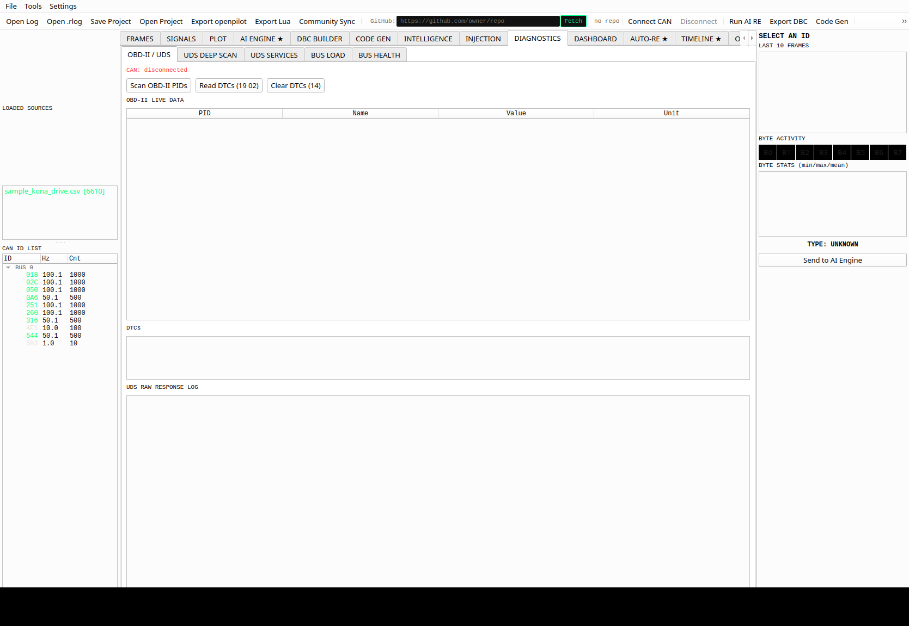Click the tab bar left scroll arrow

(744, 38)
